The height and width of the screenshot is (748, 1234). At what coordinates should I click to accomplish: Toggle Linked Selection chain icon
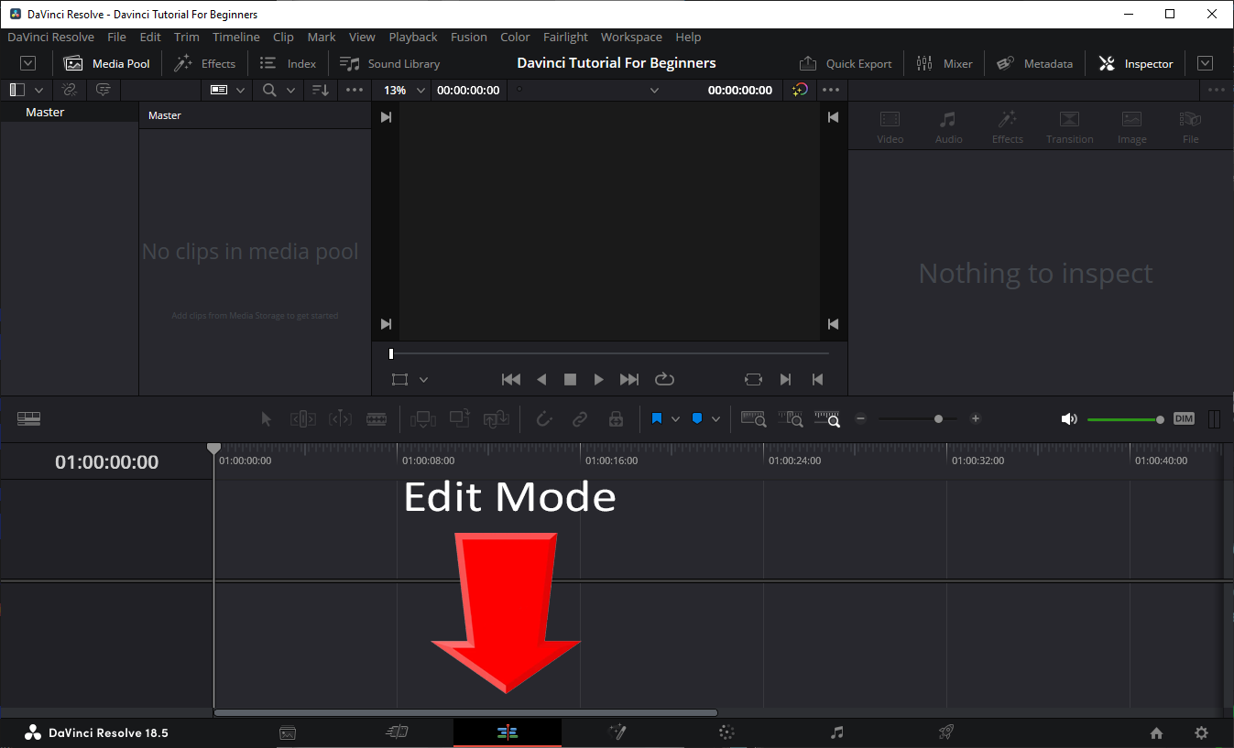click(580, 419)
